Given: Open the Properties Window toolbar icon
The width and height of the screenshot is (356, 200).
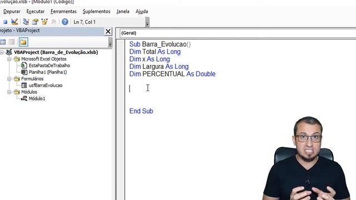Looking at the screenshot, I should coord(35,22).
